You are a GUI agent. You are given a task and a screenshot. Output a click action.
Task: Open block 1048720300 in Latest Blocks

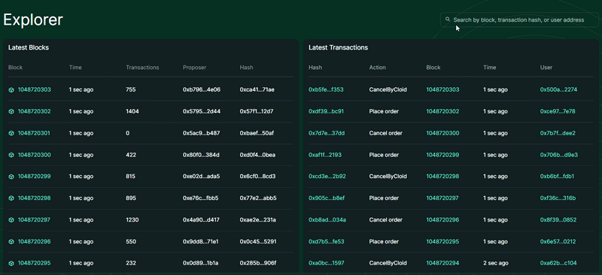pyautogui.click(x=34, y=155)
